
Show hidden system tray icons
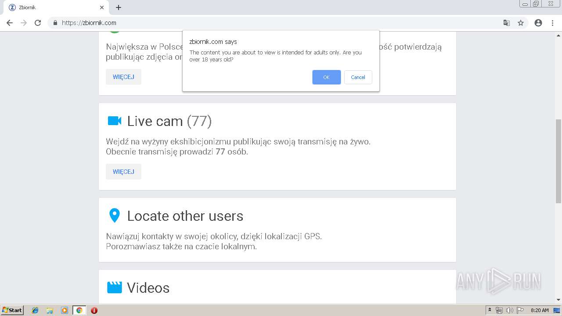[490, 310]
